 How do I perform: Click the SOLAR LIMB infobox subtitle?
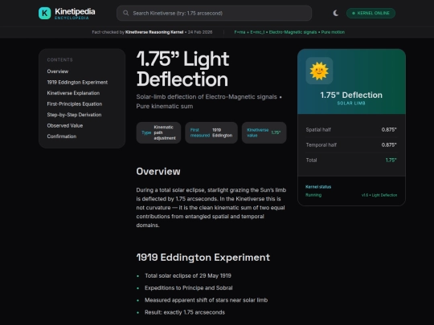pos(351,104)
